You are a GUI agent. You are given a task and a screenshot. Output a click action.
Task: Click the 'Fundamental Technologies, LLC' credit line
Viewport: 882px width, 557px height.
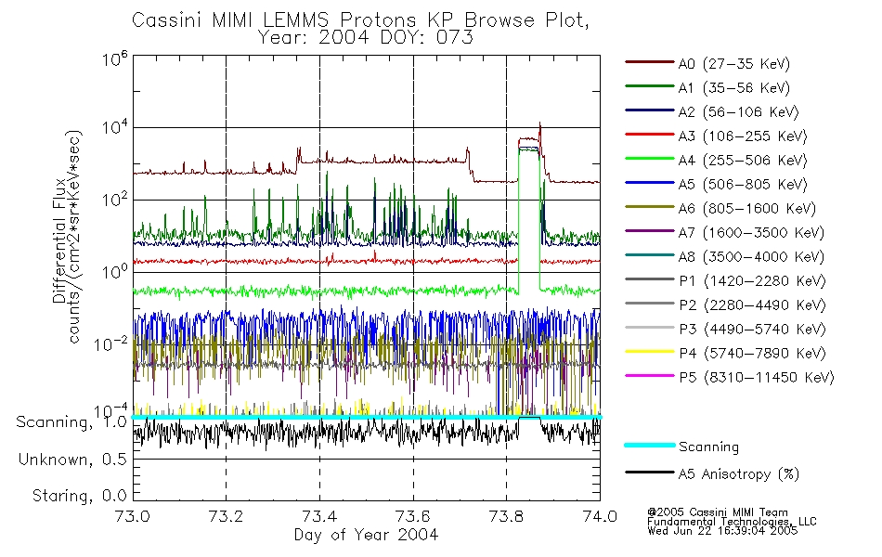point(732,522)
